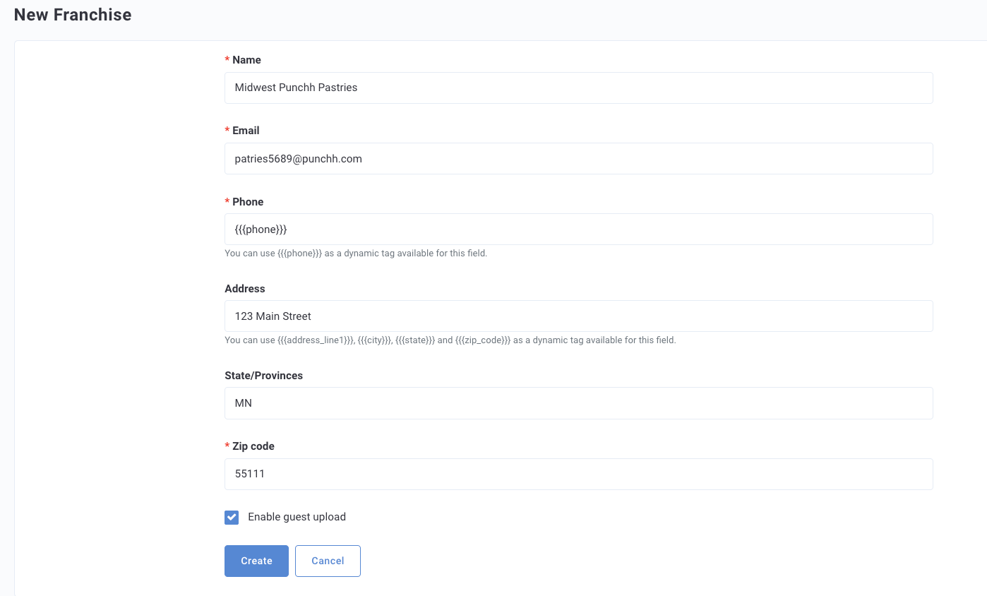
Task: Click the Name field label
Action: coord(246,60)
